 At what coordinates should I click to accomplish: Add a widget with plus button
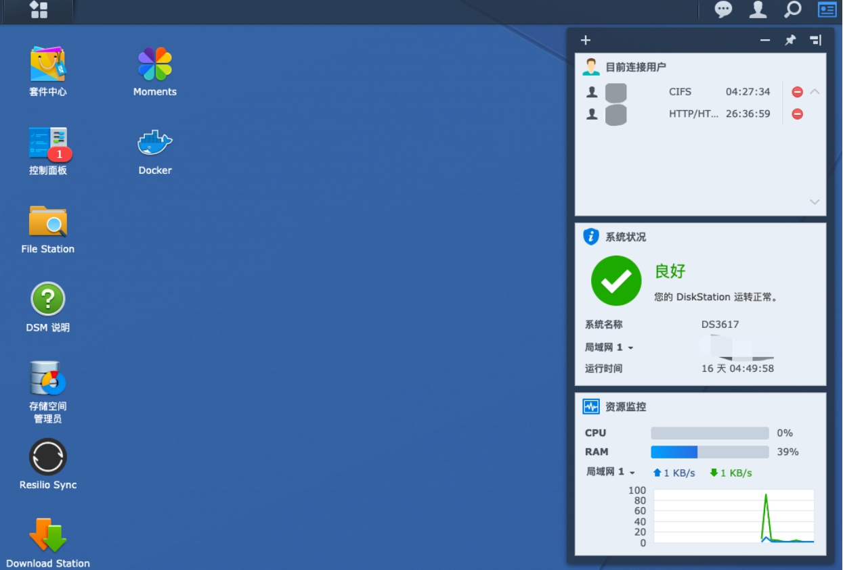pyautogui.click(x=586, y=40)
